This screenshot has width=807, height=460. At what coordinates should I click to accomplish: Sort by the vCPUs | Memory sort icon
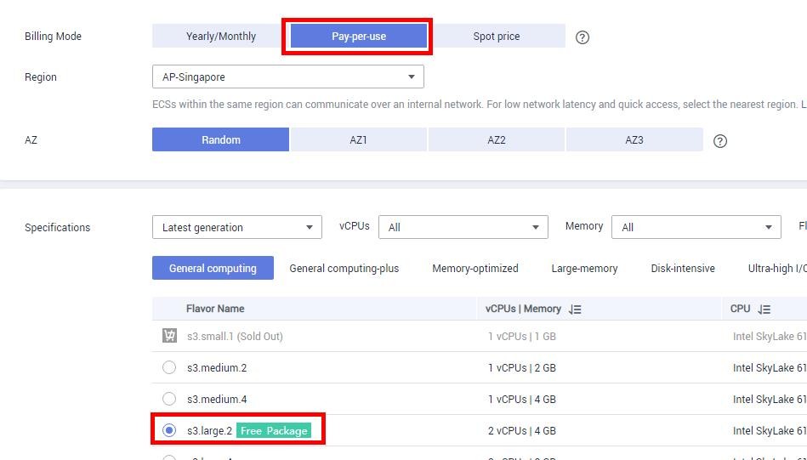tap(576, 310)
